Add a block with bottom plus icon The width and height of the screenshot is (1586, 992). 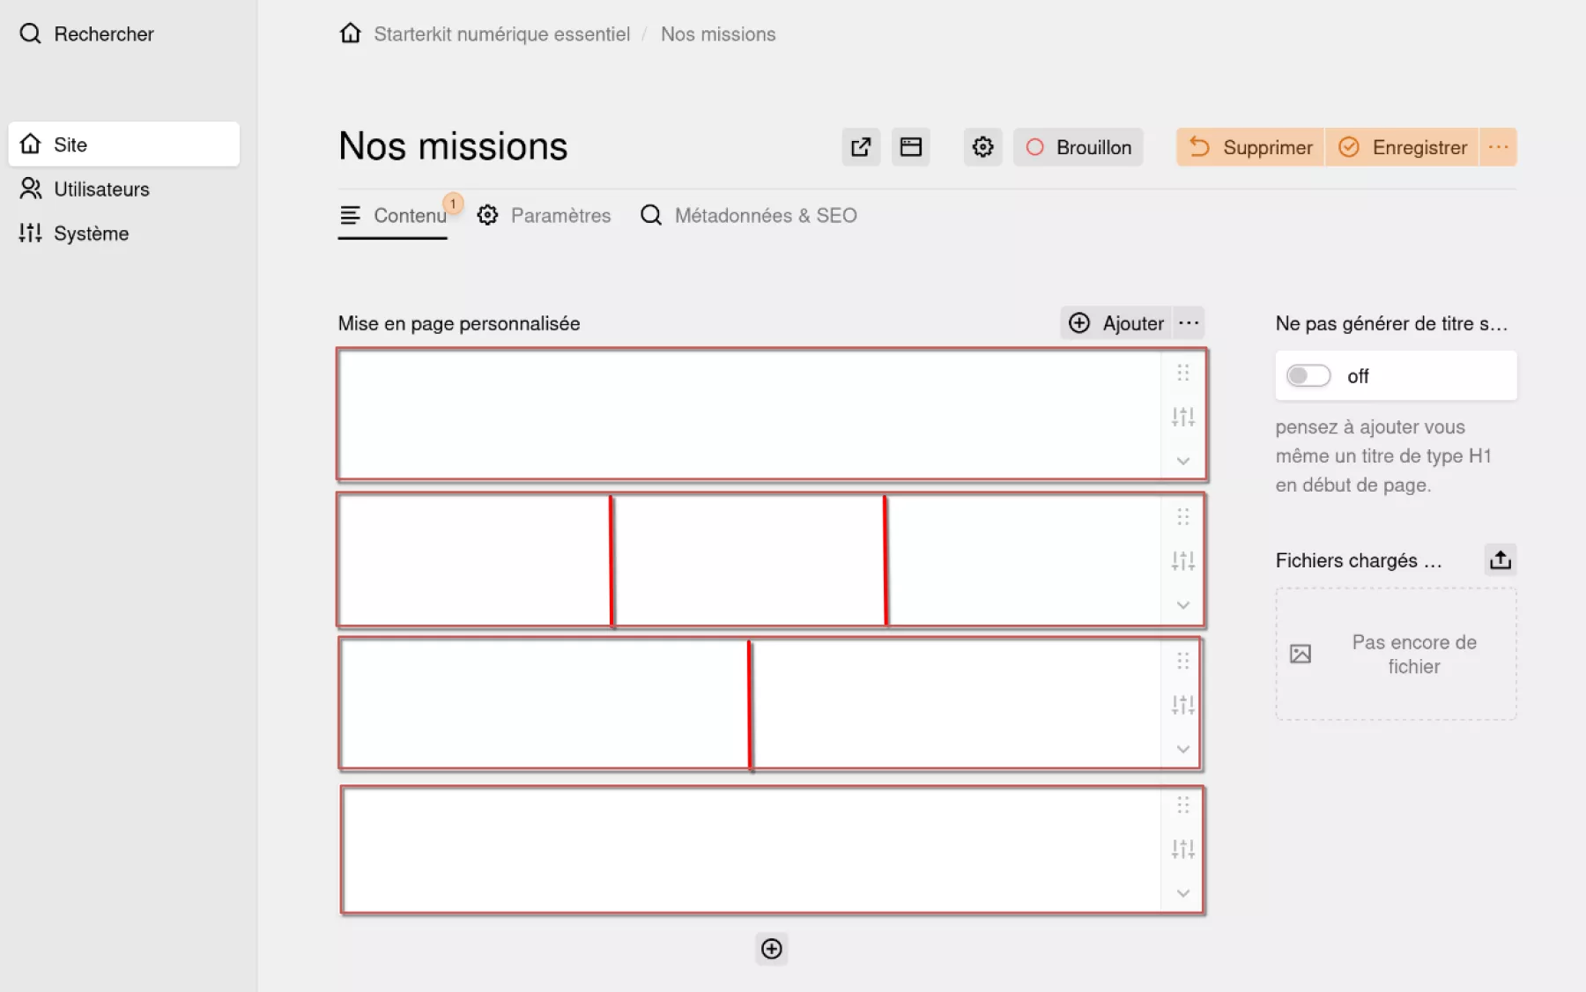click(772, 949)
